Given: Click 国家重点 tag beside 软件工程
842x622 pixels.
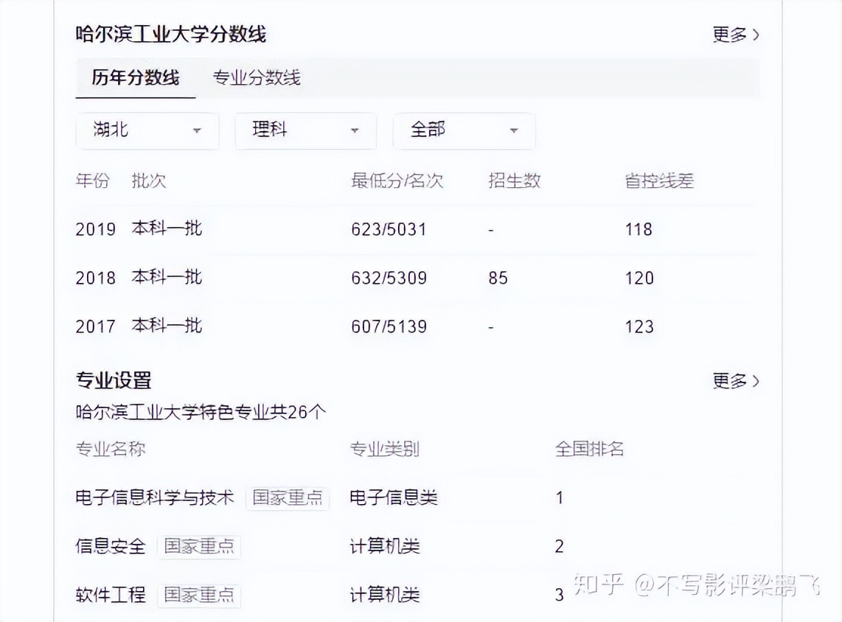Looking at the screenshot, I should pyautogui.click(x=198, y=595).
